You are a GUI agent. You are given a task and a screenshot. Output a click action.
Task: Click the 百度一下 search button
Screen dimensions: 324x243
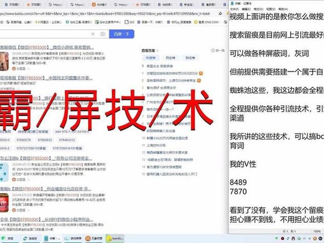122,34
